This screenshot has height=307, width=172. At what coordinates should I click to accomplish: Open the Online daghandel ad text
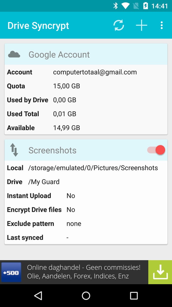pos(84,272)
